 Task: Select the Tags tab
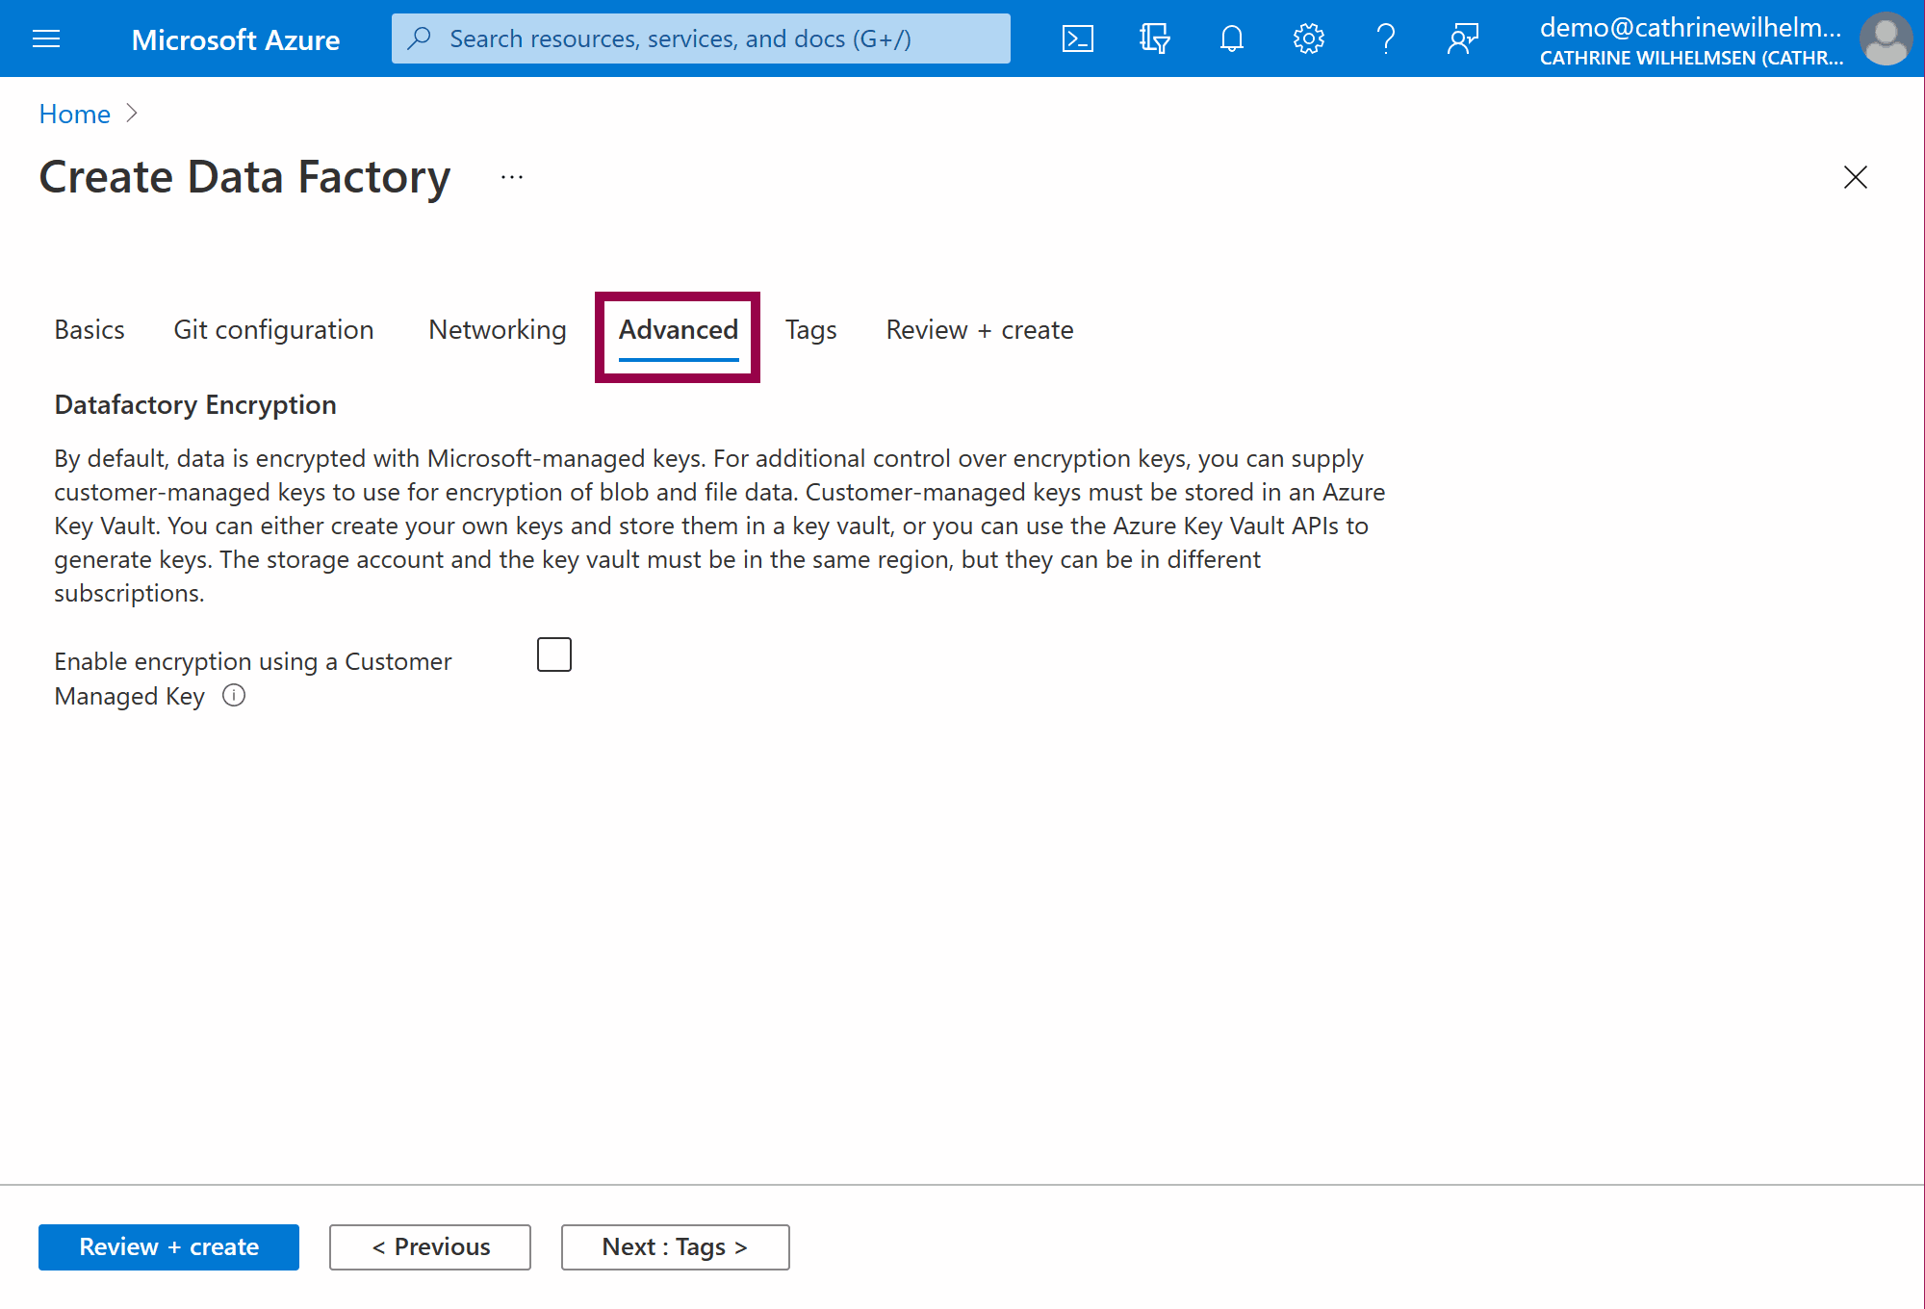810,330
